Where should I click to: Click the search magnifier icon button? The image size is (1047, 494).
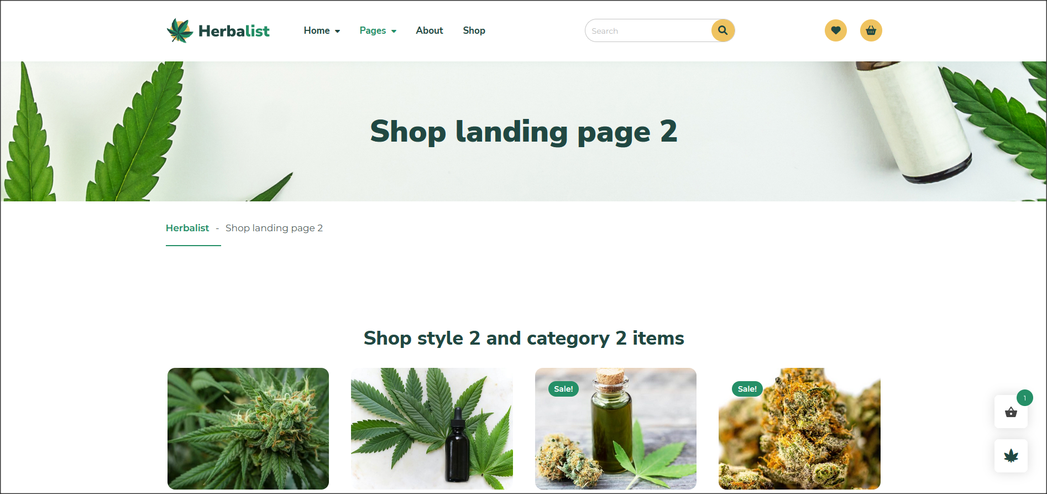pos(723,30)
